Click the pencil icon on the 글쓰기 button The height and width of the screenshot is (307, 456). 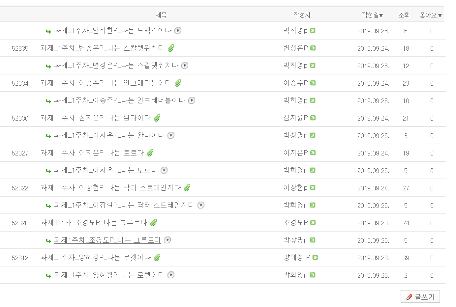coord(409,297)
